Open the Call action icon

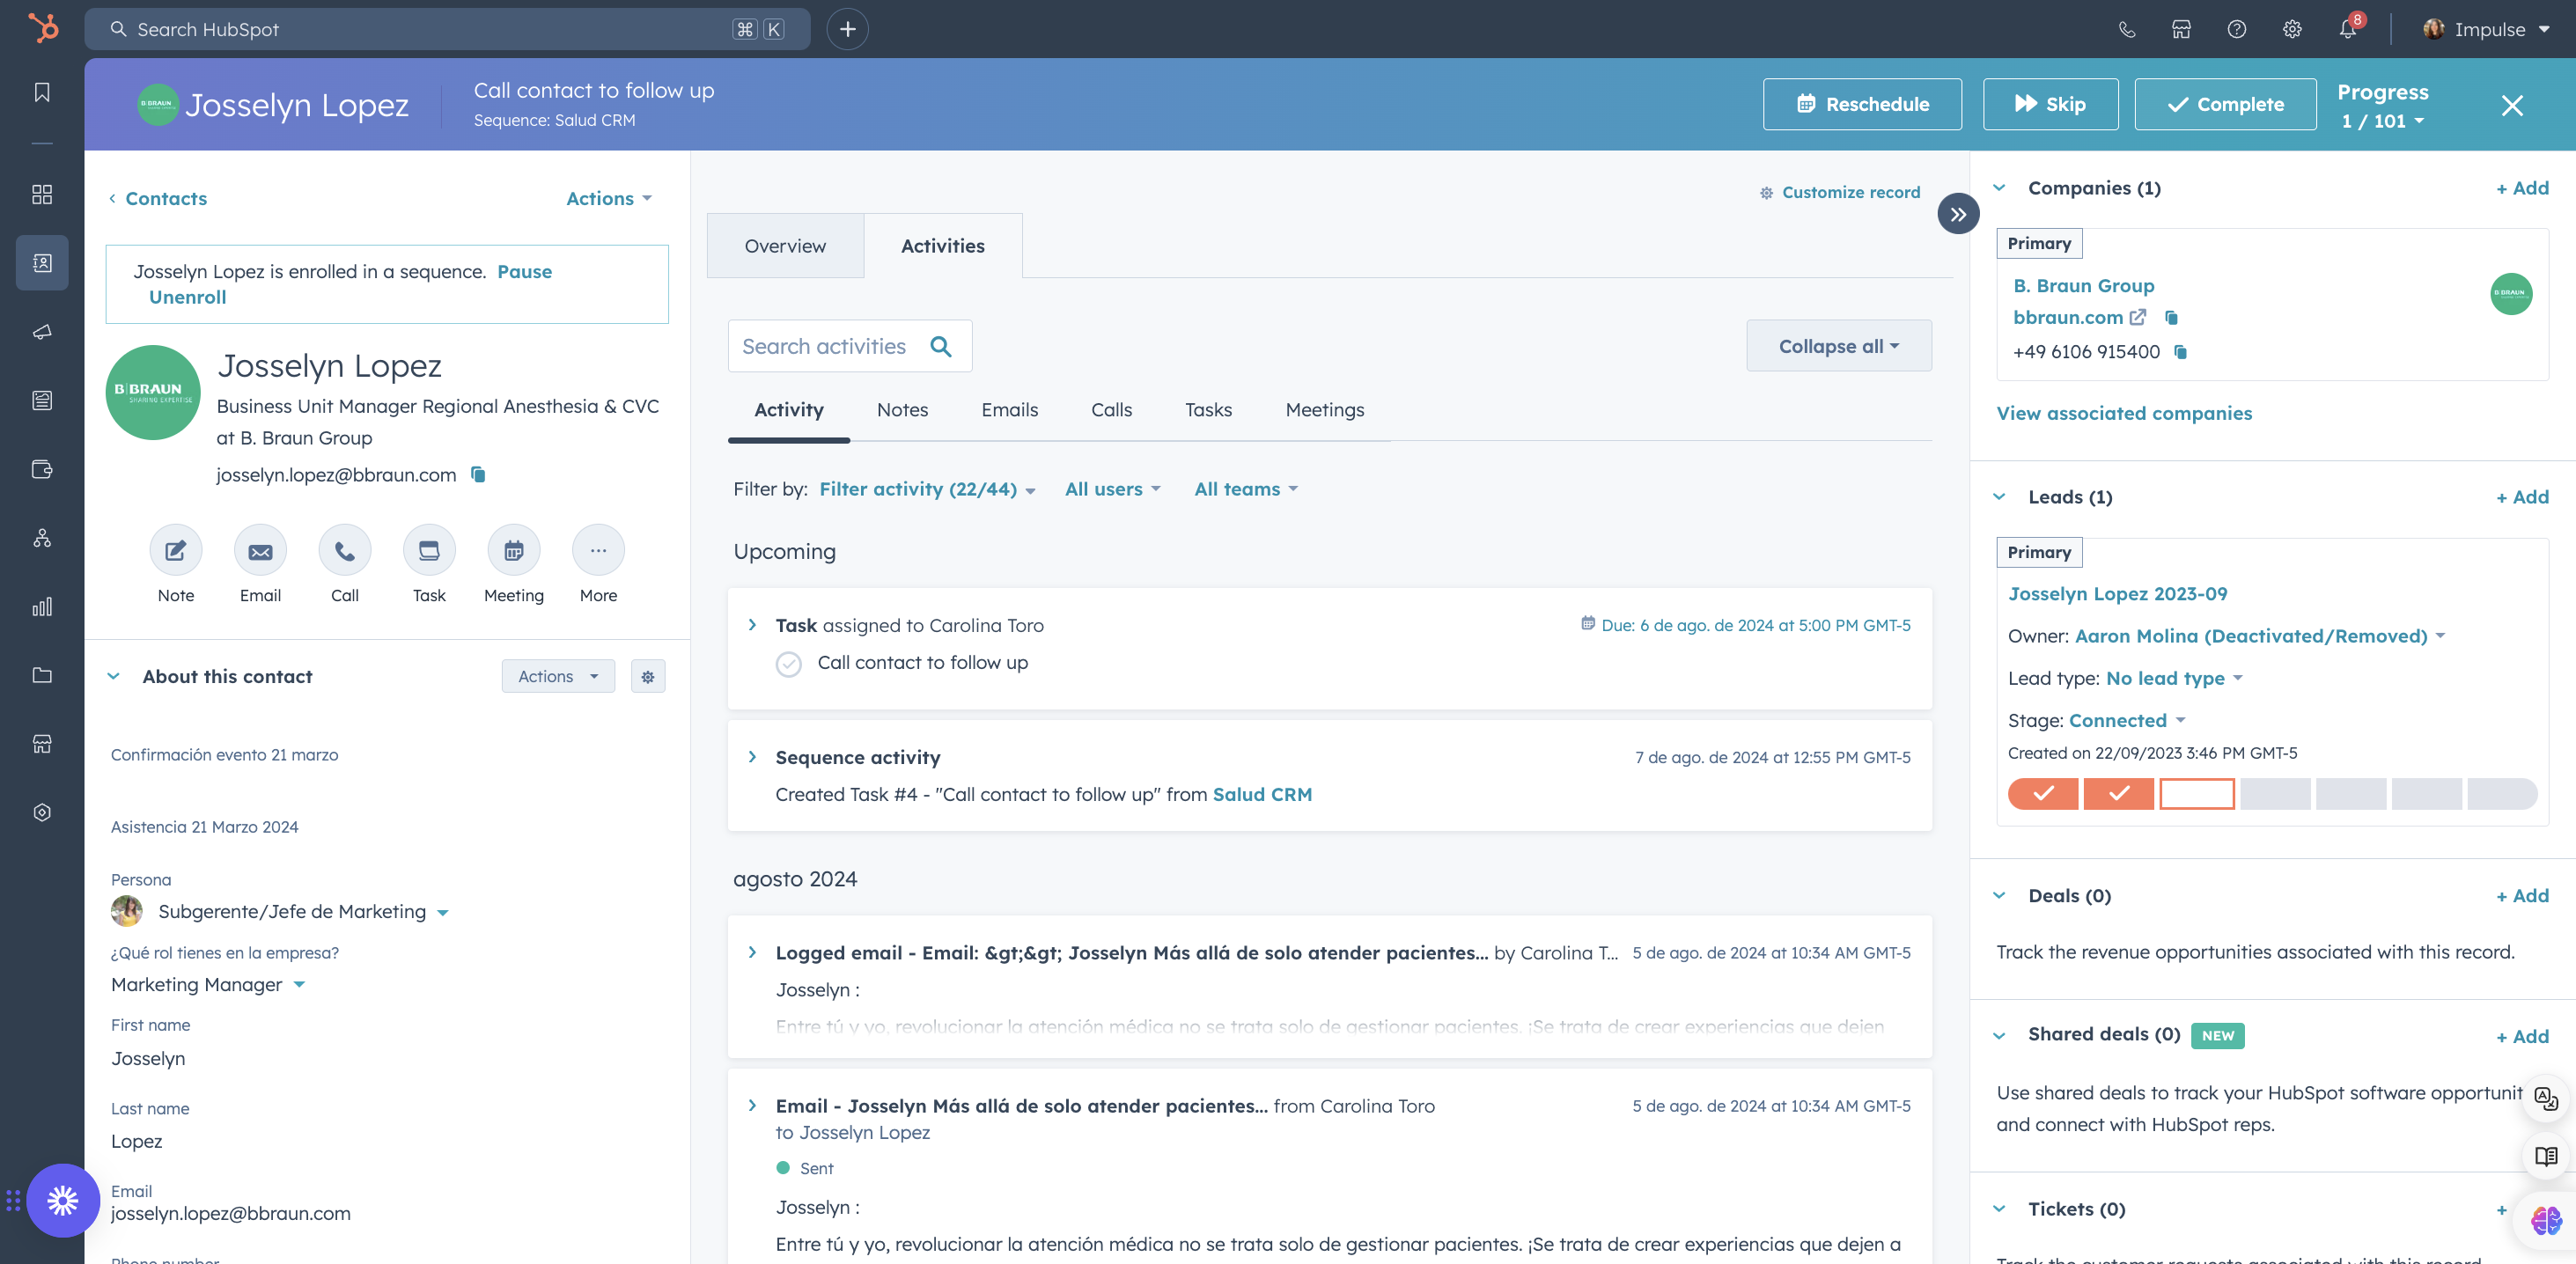pos(344,551)
